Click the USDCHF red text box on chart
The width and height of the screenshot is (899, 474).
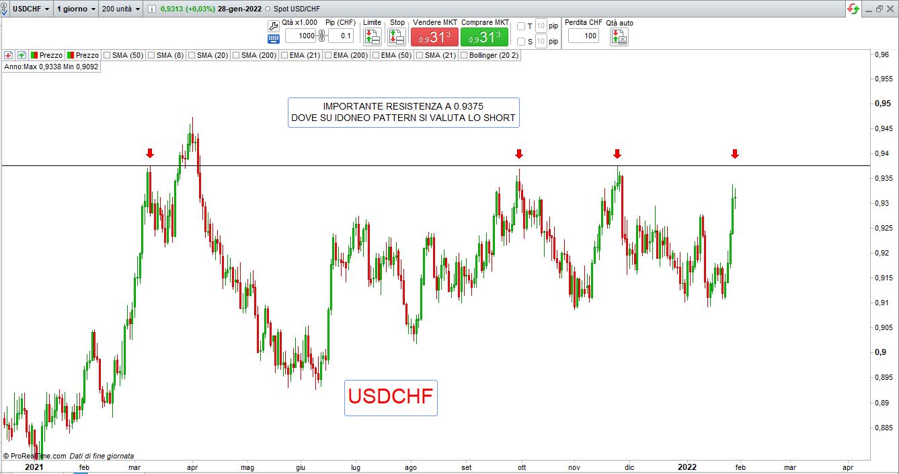(x=391, y=397)
